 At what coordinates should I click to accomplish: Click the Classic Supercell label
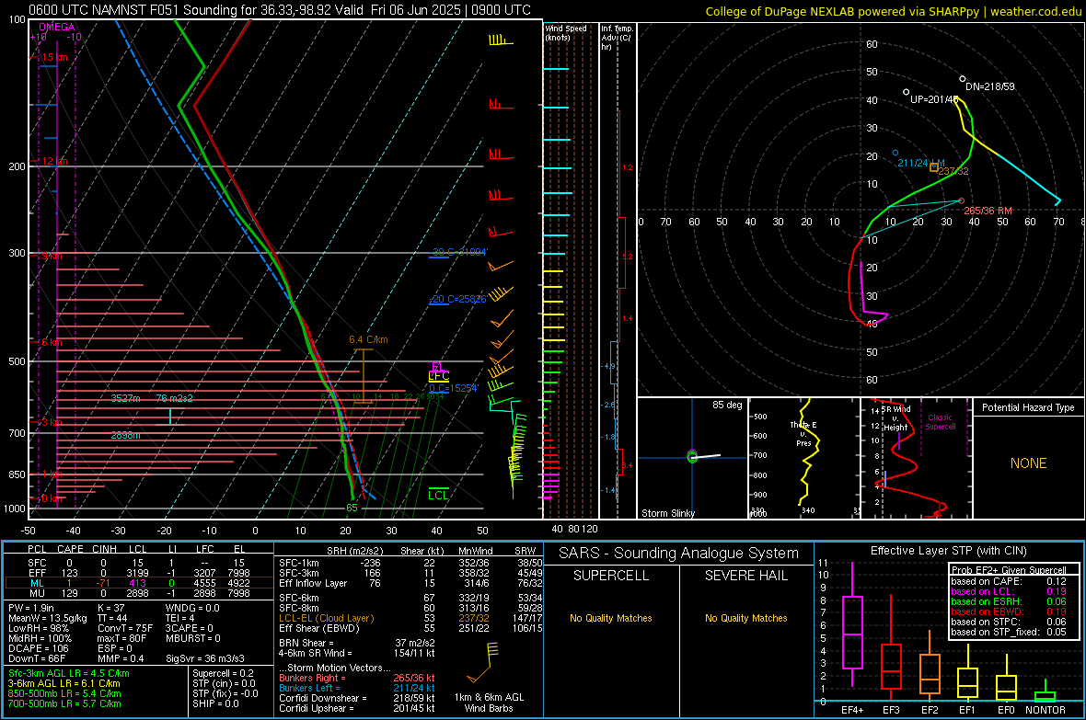[x=940, y=422]
